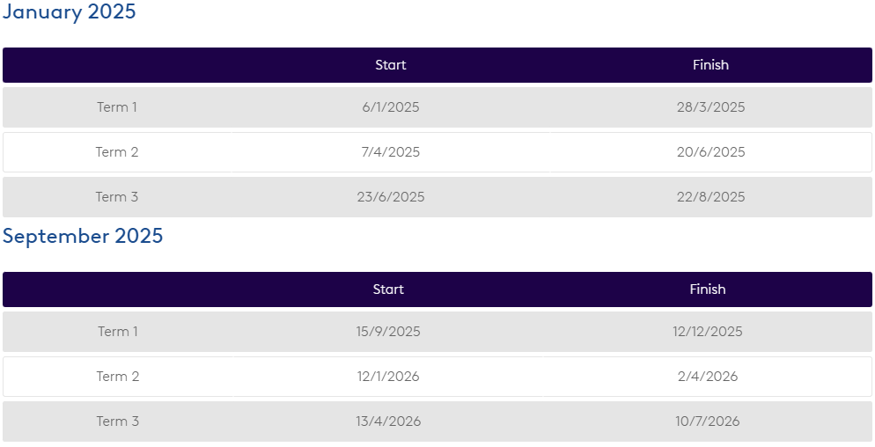This screenshot has width=875, height=447.
Task: Click Term 2 label in January 2025 table
Action: pos(117,152)
